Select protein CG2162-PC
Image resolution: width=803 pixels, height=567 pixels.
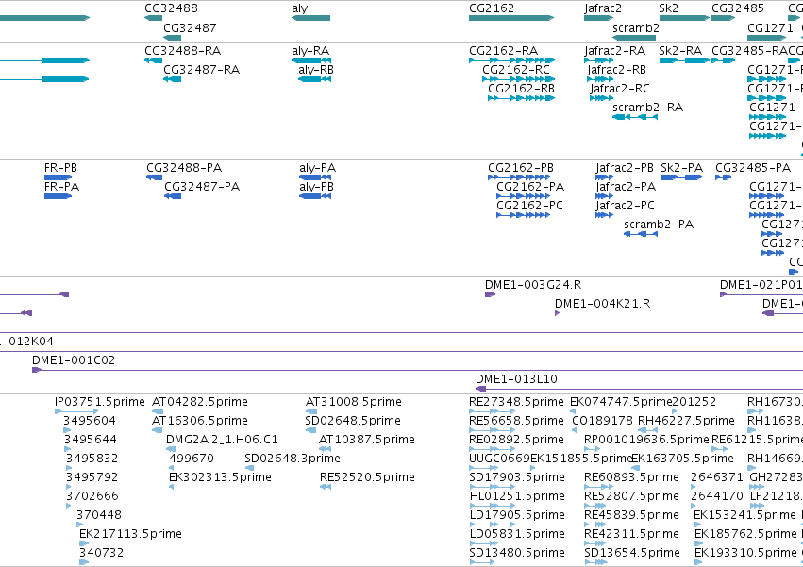click(x=529, y=206)
